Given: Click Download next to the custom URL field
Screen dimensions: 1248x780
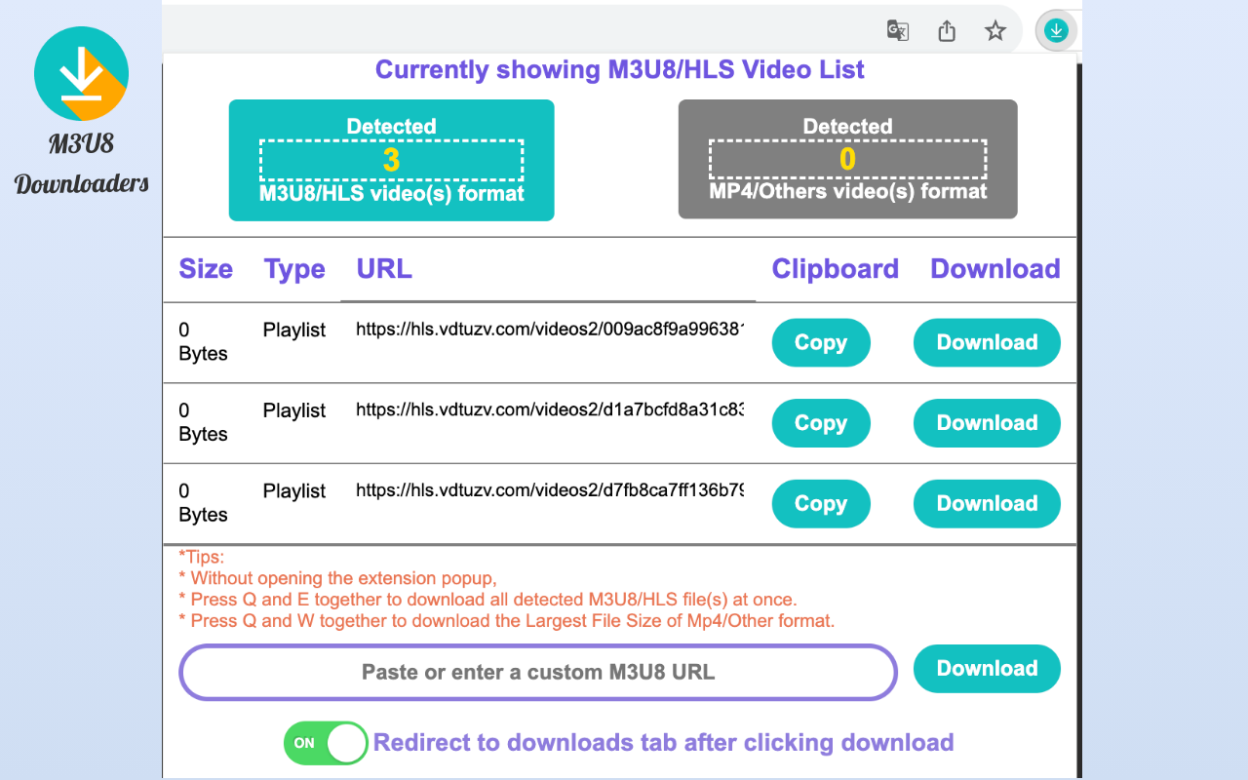Looking at the screenshot, I should click(987, 669).
